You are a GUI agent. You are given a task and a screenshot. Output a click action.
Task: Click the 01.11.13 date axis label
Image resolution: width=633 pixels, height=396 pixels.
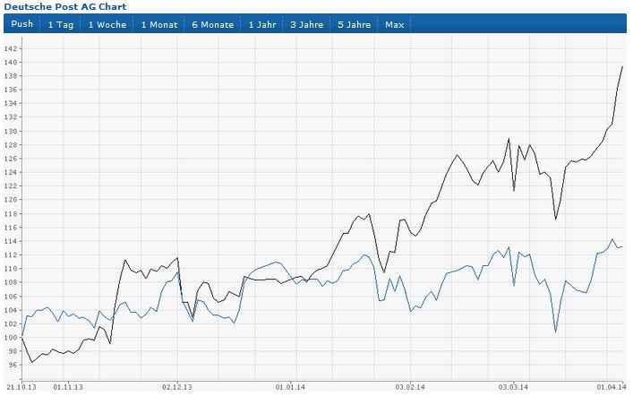68,387
